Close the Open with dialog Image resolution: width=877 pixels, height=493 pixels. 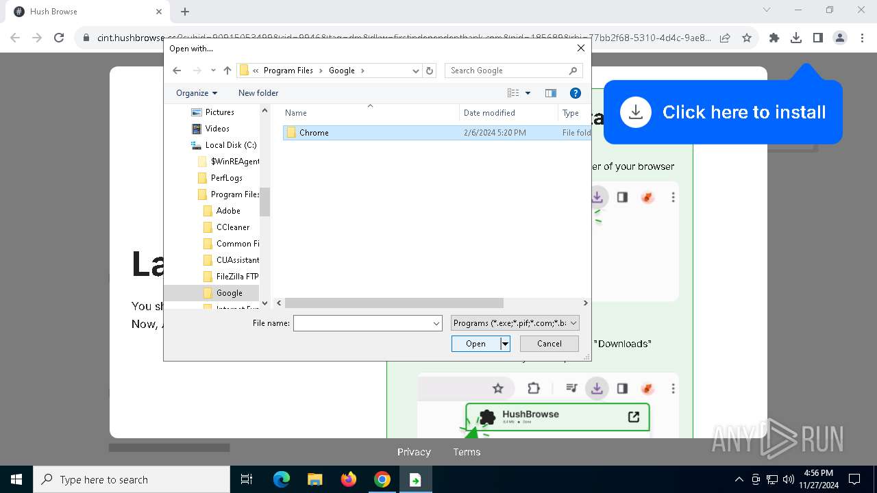pyautogui.click(x=580, y=48)
